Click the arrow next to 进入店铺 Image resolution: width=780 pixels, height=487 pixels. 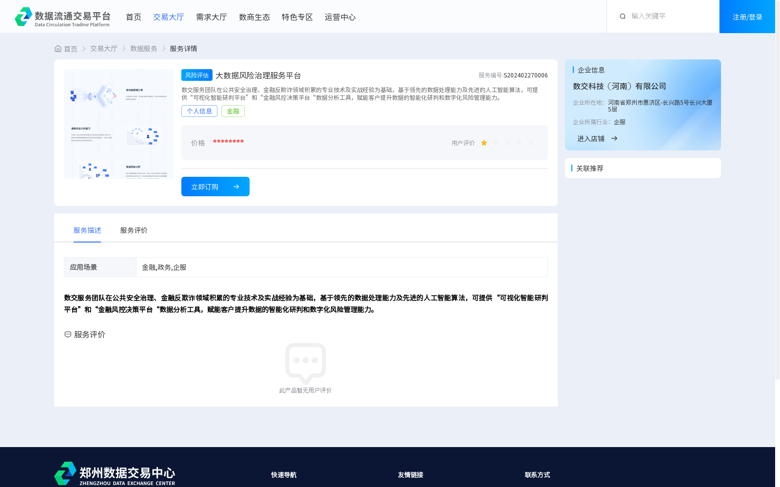pyautogui.click(x=614, y=138)
